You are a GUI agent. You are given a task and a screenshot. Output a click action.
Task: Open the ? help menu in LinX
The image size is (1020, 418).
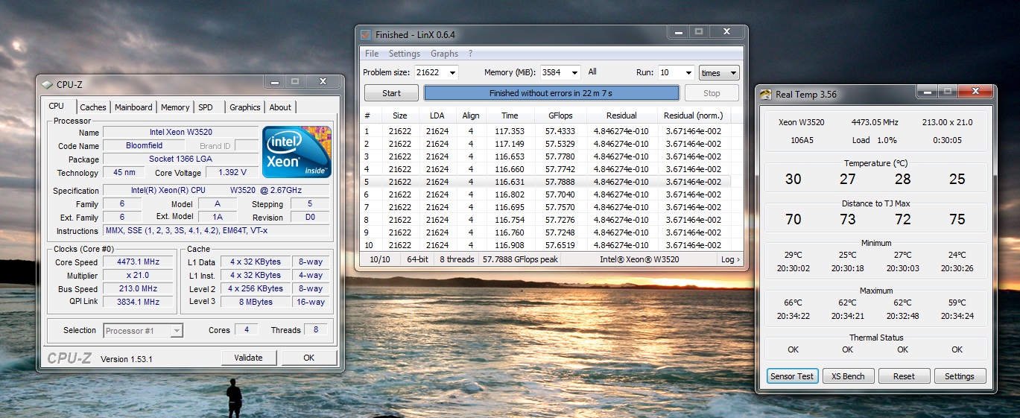(470, 54)
